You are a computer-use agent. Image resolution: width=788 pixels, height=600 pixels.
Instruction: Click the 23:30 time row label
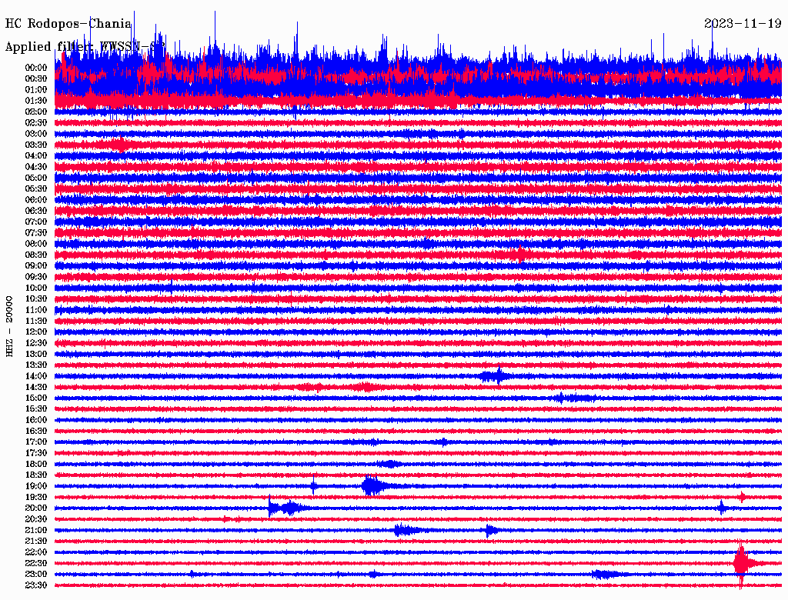click(35, 585)
